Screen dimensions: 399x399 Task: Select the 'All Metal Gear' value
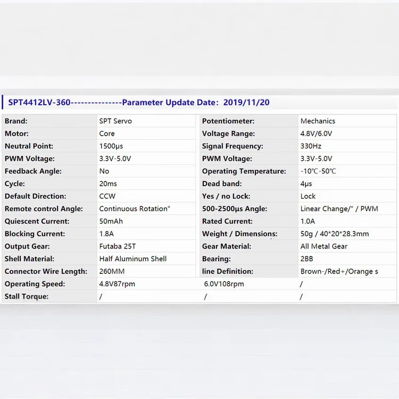[x=324, y=246]
